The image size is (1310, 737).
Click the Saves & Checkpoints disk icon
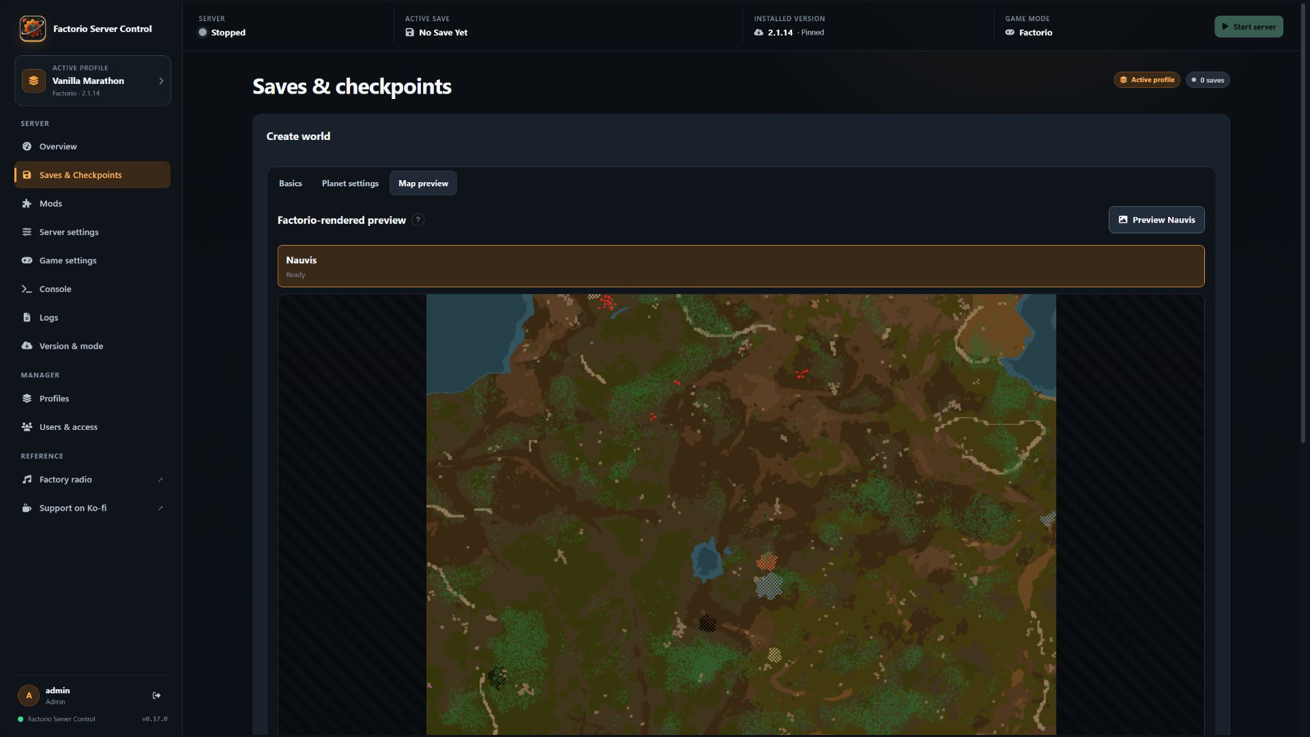(27, 175)
